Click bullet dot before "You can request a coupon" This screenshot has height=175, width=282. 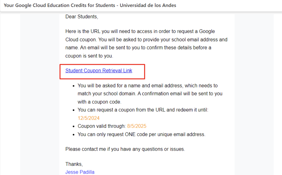74,110
